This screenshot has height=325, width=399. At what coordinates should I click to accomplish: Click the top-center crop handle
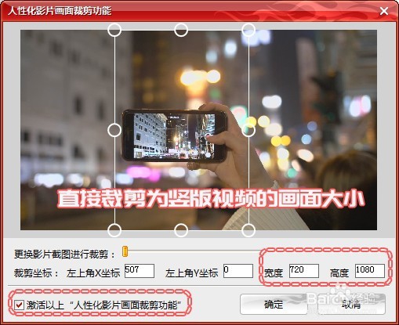[181, 30]
